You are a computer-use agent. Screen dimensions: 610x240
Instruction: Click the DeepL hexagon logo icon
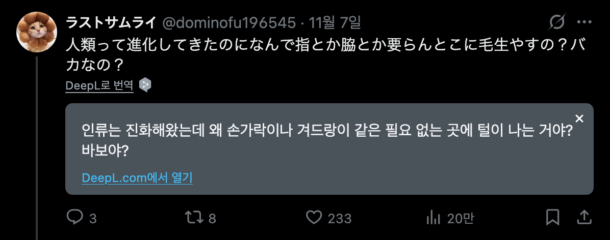click(145, 85)
